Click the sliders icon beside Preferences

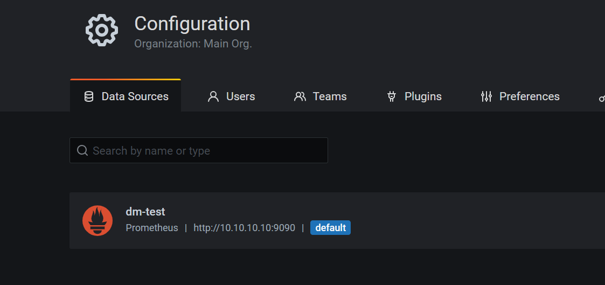(486, 96)
